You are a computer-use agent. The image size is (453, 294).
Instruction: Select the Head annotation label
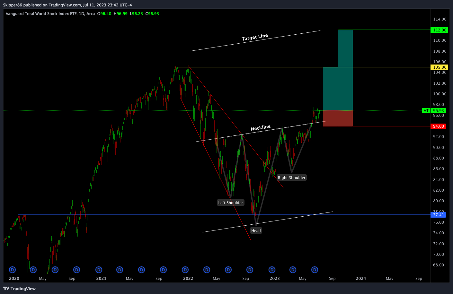[256, 230]
